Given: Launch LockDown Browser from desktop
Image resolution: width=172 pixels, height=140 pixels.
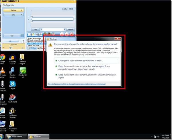Looking at the screenshot, I should (12, 111).
